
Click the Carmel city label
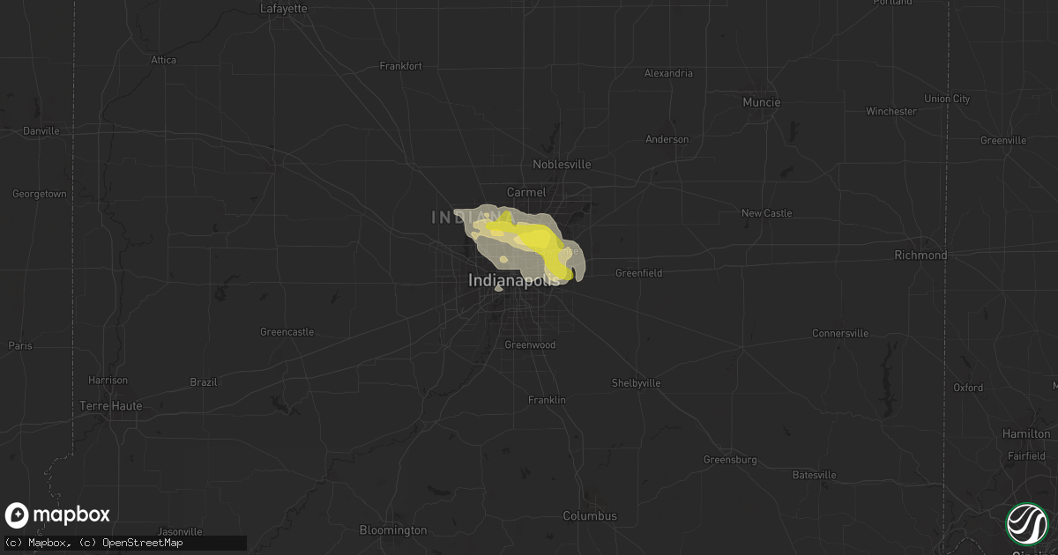point(526,192)
